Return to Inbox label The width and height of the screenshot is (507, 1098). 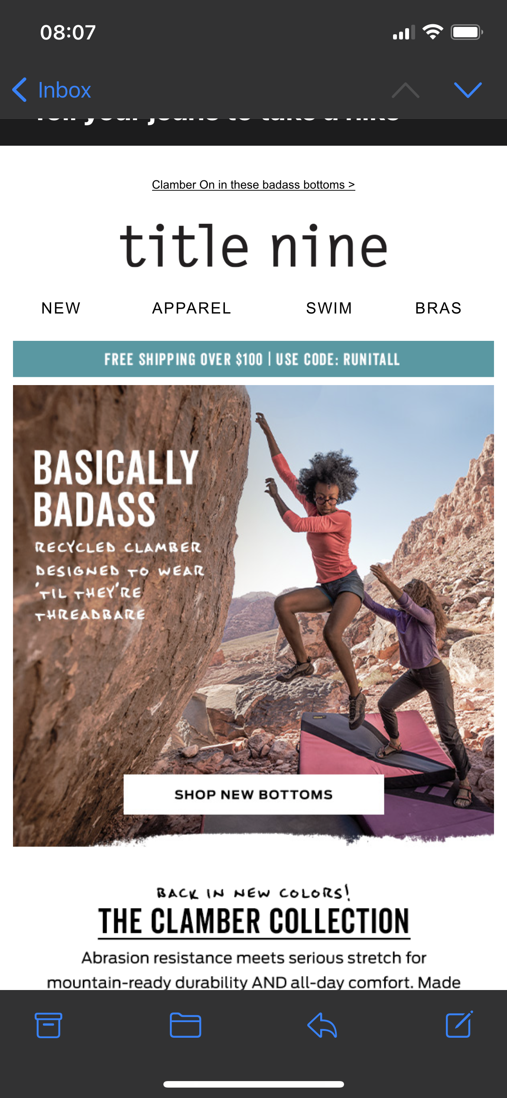65,90
